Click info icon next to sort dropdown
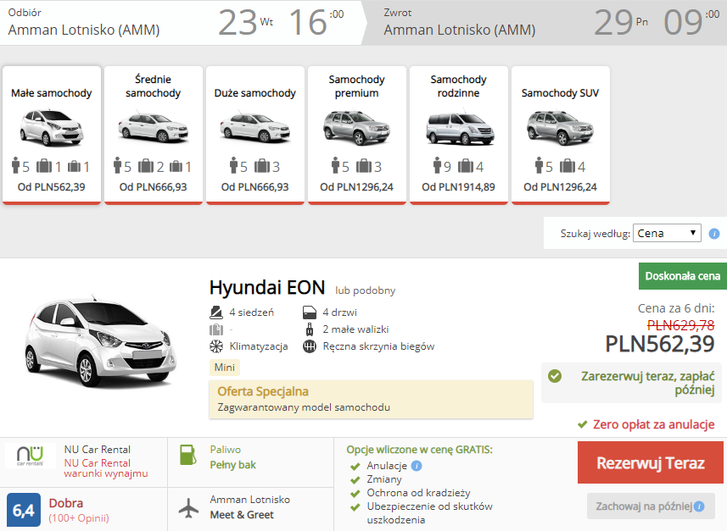727x531 pixels. 714,234
